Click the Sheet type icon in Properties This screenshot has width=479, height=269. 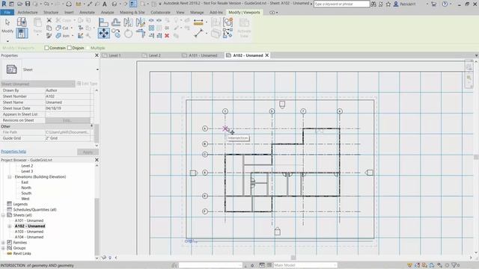click(12, 69)
